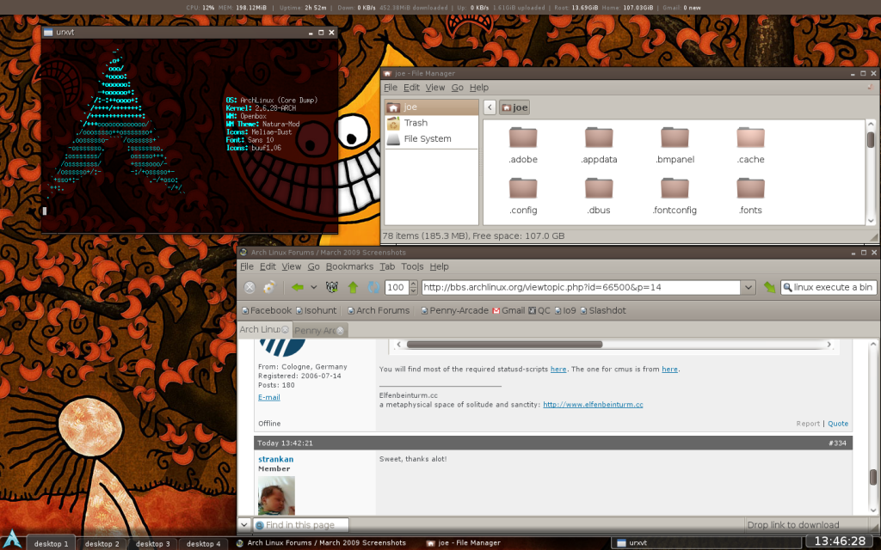Close the Penny Arcade browser tab
This screenshot has width=881, height=550.
tap(341, 330)
